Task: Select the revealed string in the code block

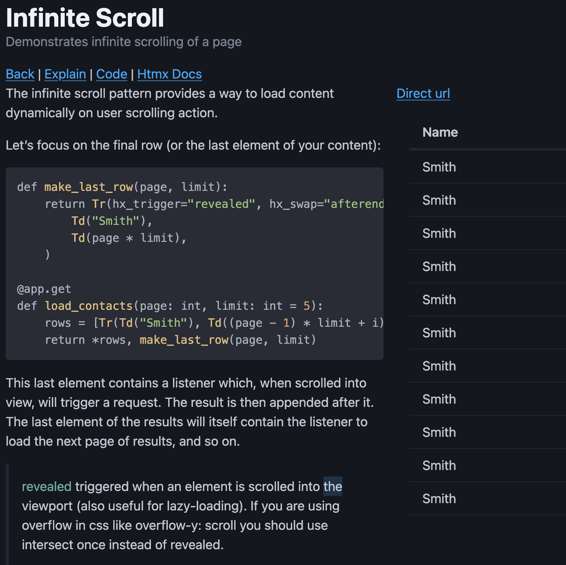Action: click(x=221, y=203)
